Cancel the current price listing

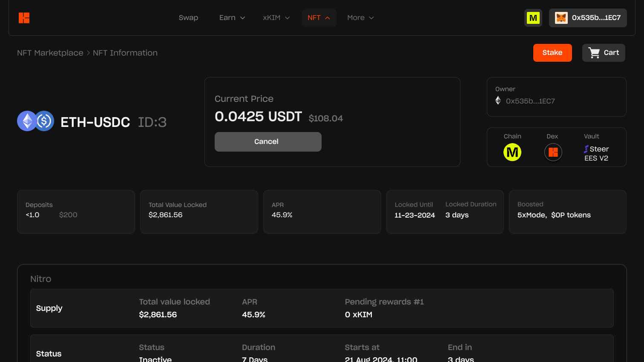[x=268, y=142]
